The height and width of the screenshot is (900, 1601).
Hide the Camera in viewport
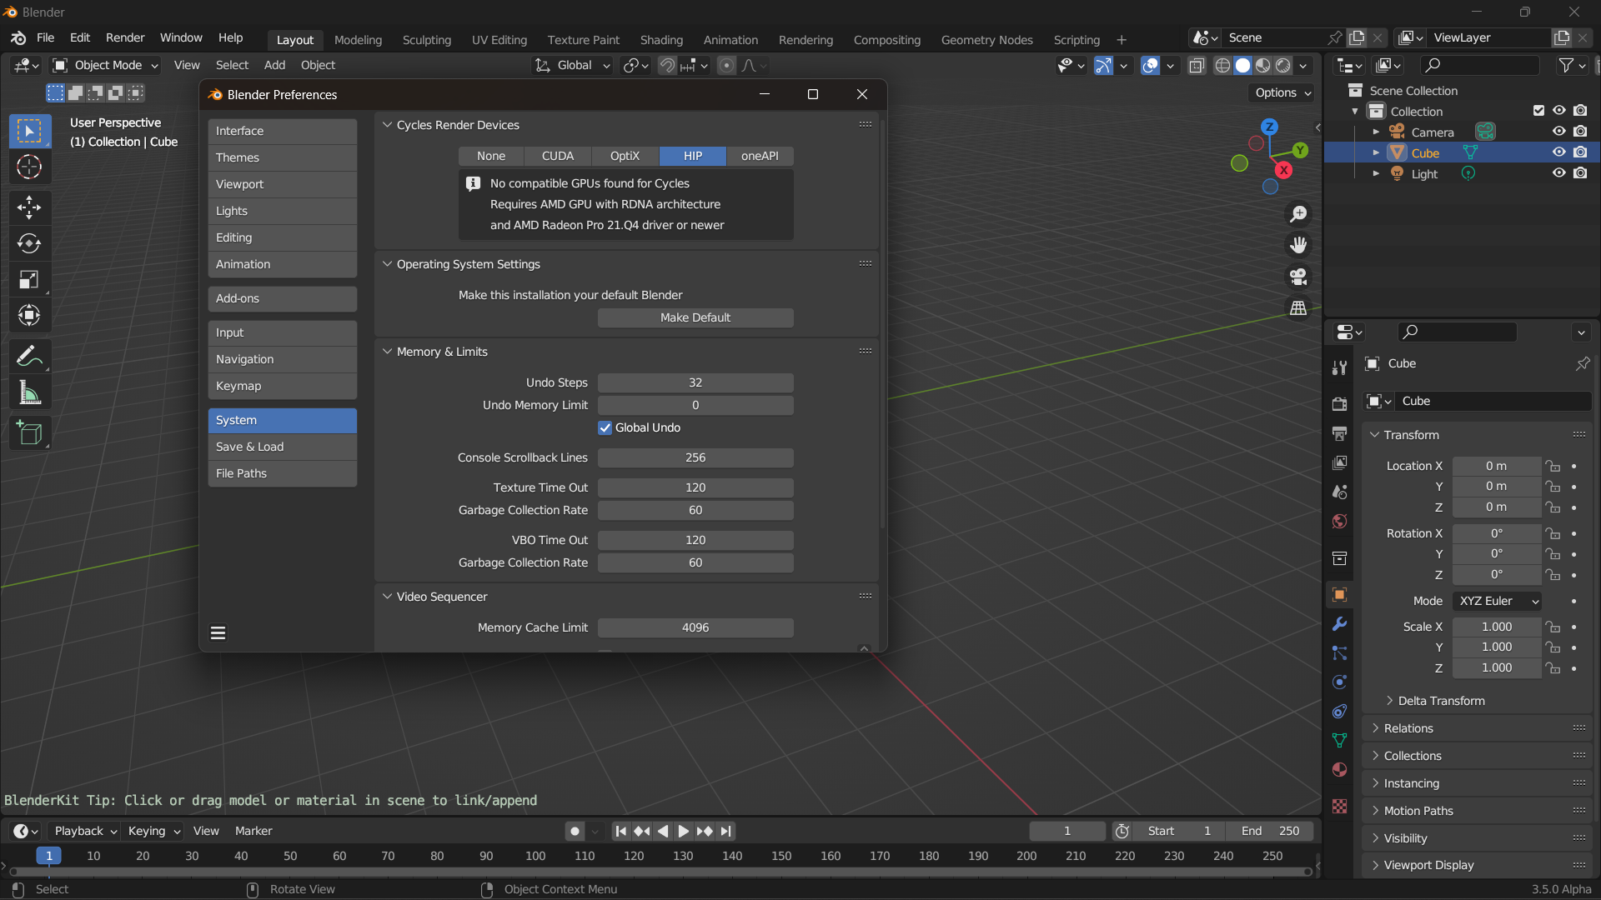click(1558, 132)
